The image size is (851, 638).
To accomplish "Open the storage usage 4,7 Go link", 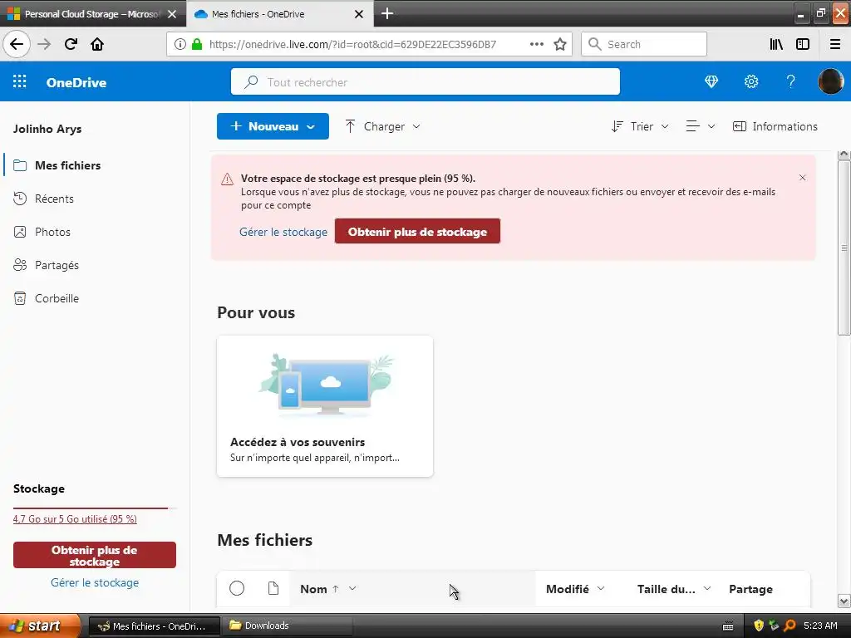I will point(75,518).
